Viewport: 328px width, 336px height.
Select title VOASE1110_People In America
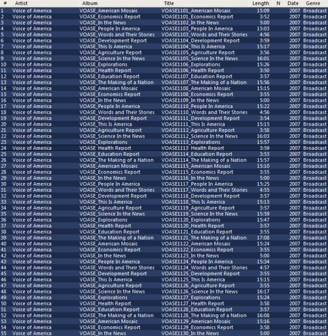tap(197, 107)
